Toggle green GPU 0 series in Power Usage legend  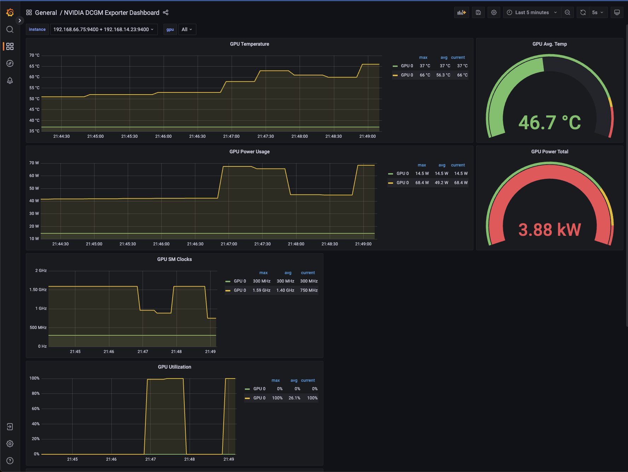pos(402,174)
